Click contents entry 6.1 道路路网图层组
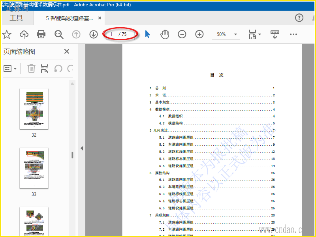Screen dimensions: 316x237 pyautogui.click(x=217, y=180)
